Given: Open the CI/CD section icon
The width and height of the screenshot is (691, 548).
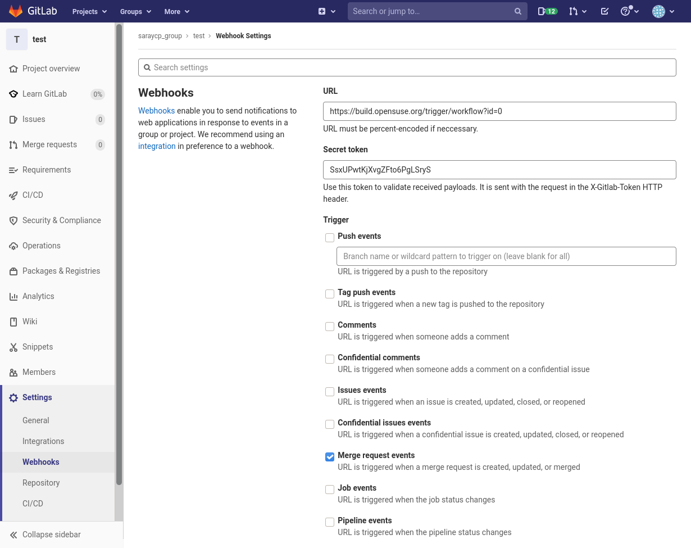Looking at the screenshot, I should pyautogui.click(x=13, y=195).
